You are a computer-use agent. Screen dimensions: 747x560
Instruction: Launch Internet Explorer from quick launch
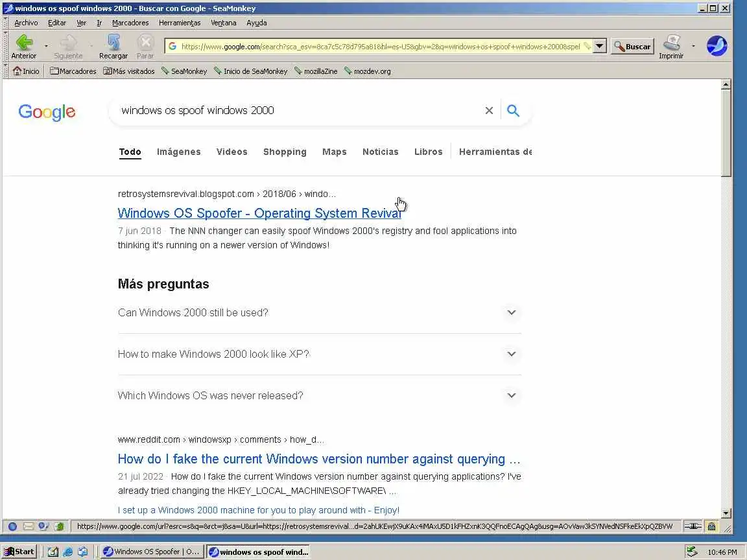[x=68, y=552]
